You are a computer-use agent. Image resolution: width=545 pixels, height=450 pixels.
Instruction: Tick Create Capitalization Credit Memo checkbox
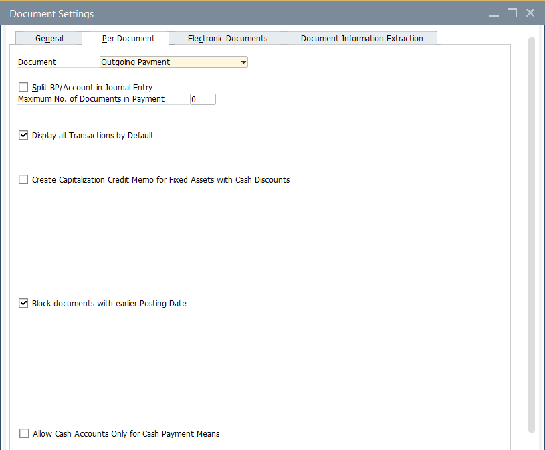[x=24, y=179]
